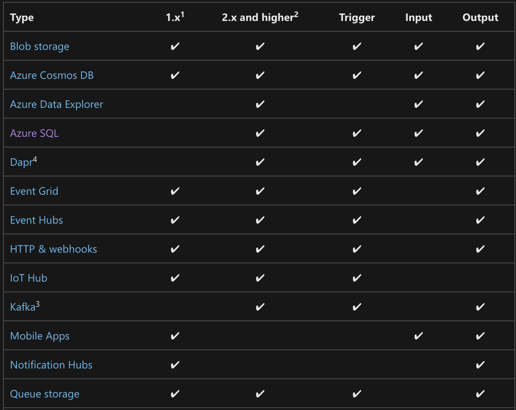
Task: Click Queue storage's 1.x checkmark
Action: pos(175,394)
